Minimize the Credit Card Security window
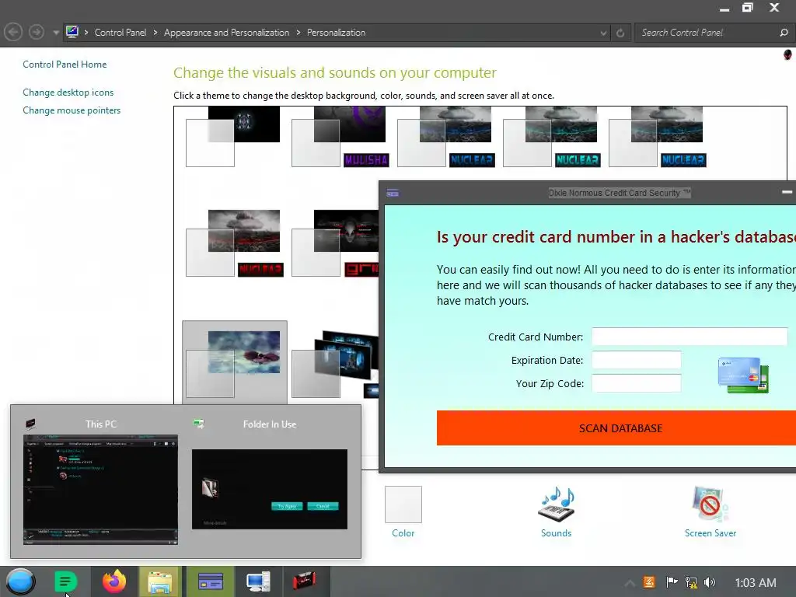This screenshot has width=796, height=597. coord(787,192)
